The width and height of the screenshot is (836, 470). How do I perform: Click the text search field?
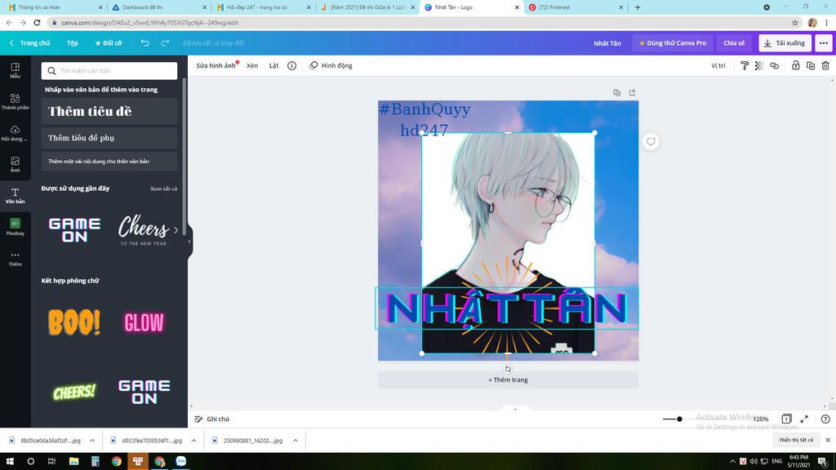[x=109, y=70]
